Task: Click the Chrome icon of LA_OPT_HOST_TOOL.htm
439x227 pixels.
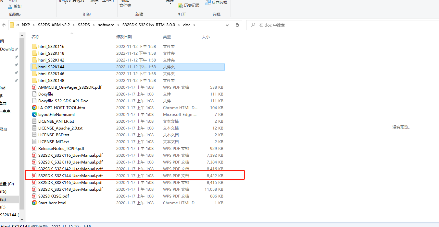Action: [x=34, y=108]
